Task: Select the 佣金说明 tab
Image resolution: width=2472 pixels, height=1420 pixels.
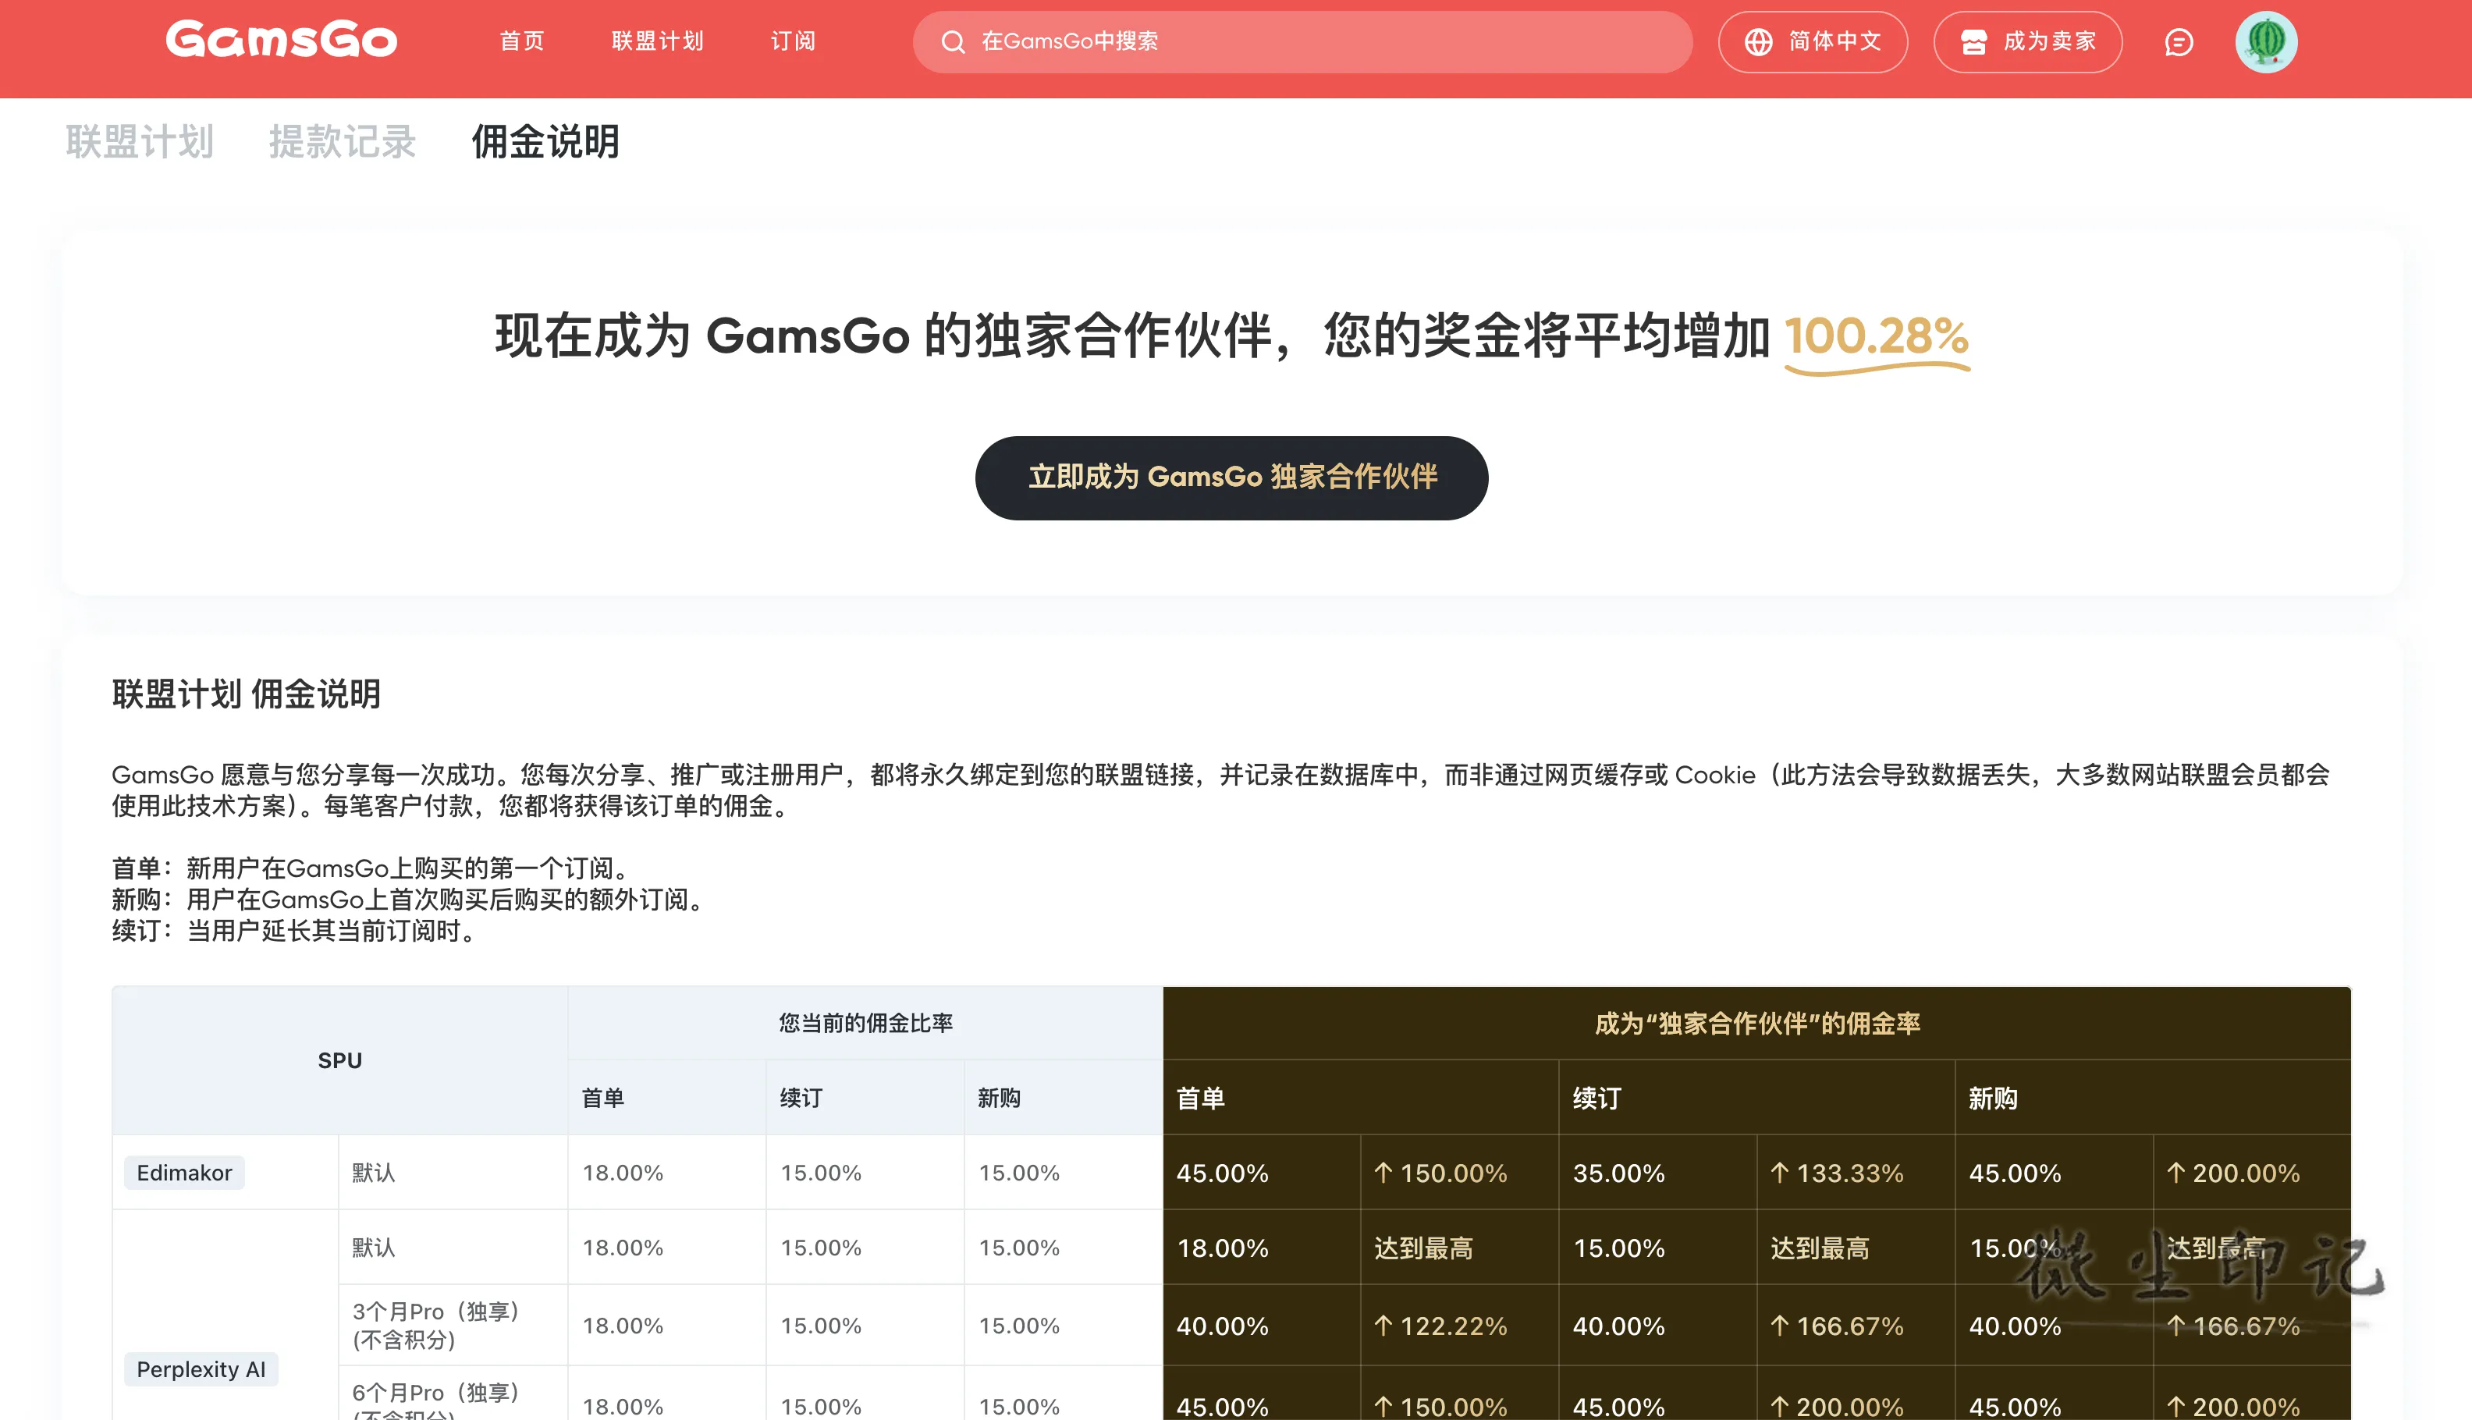Action: [x=545, y=141]
